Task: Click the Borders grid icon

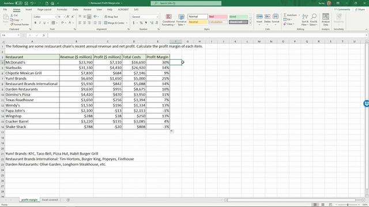Action: point(54,23)
